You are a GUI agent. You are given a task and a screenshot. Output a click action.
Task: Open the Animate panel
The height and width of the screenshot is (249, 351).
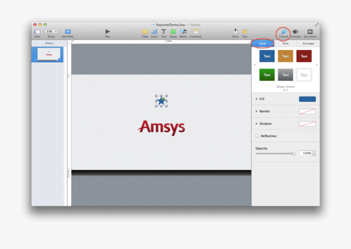tap(296, 32)
